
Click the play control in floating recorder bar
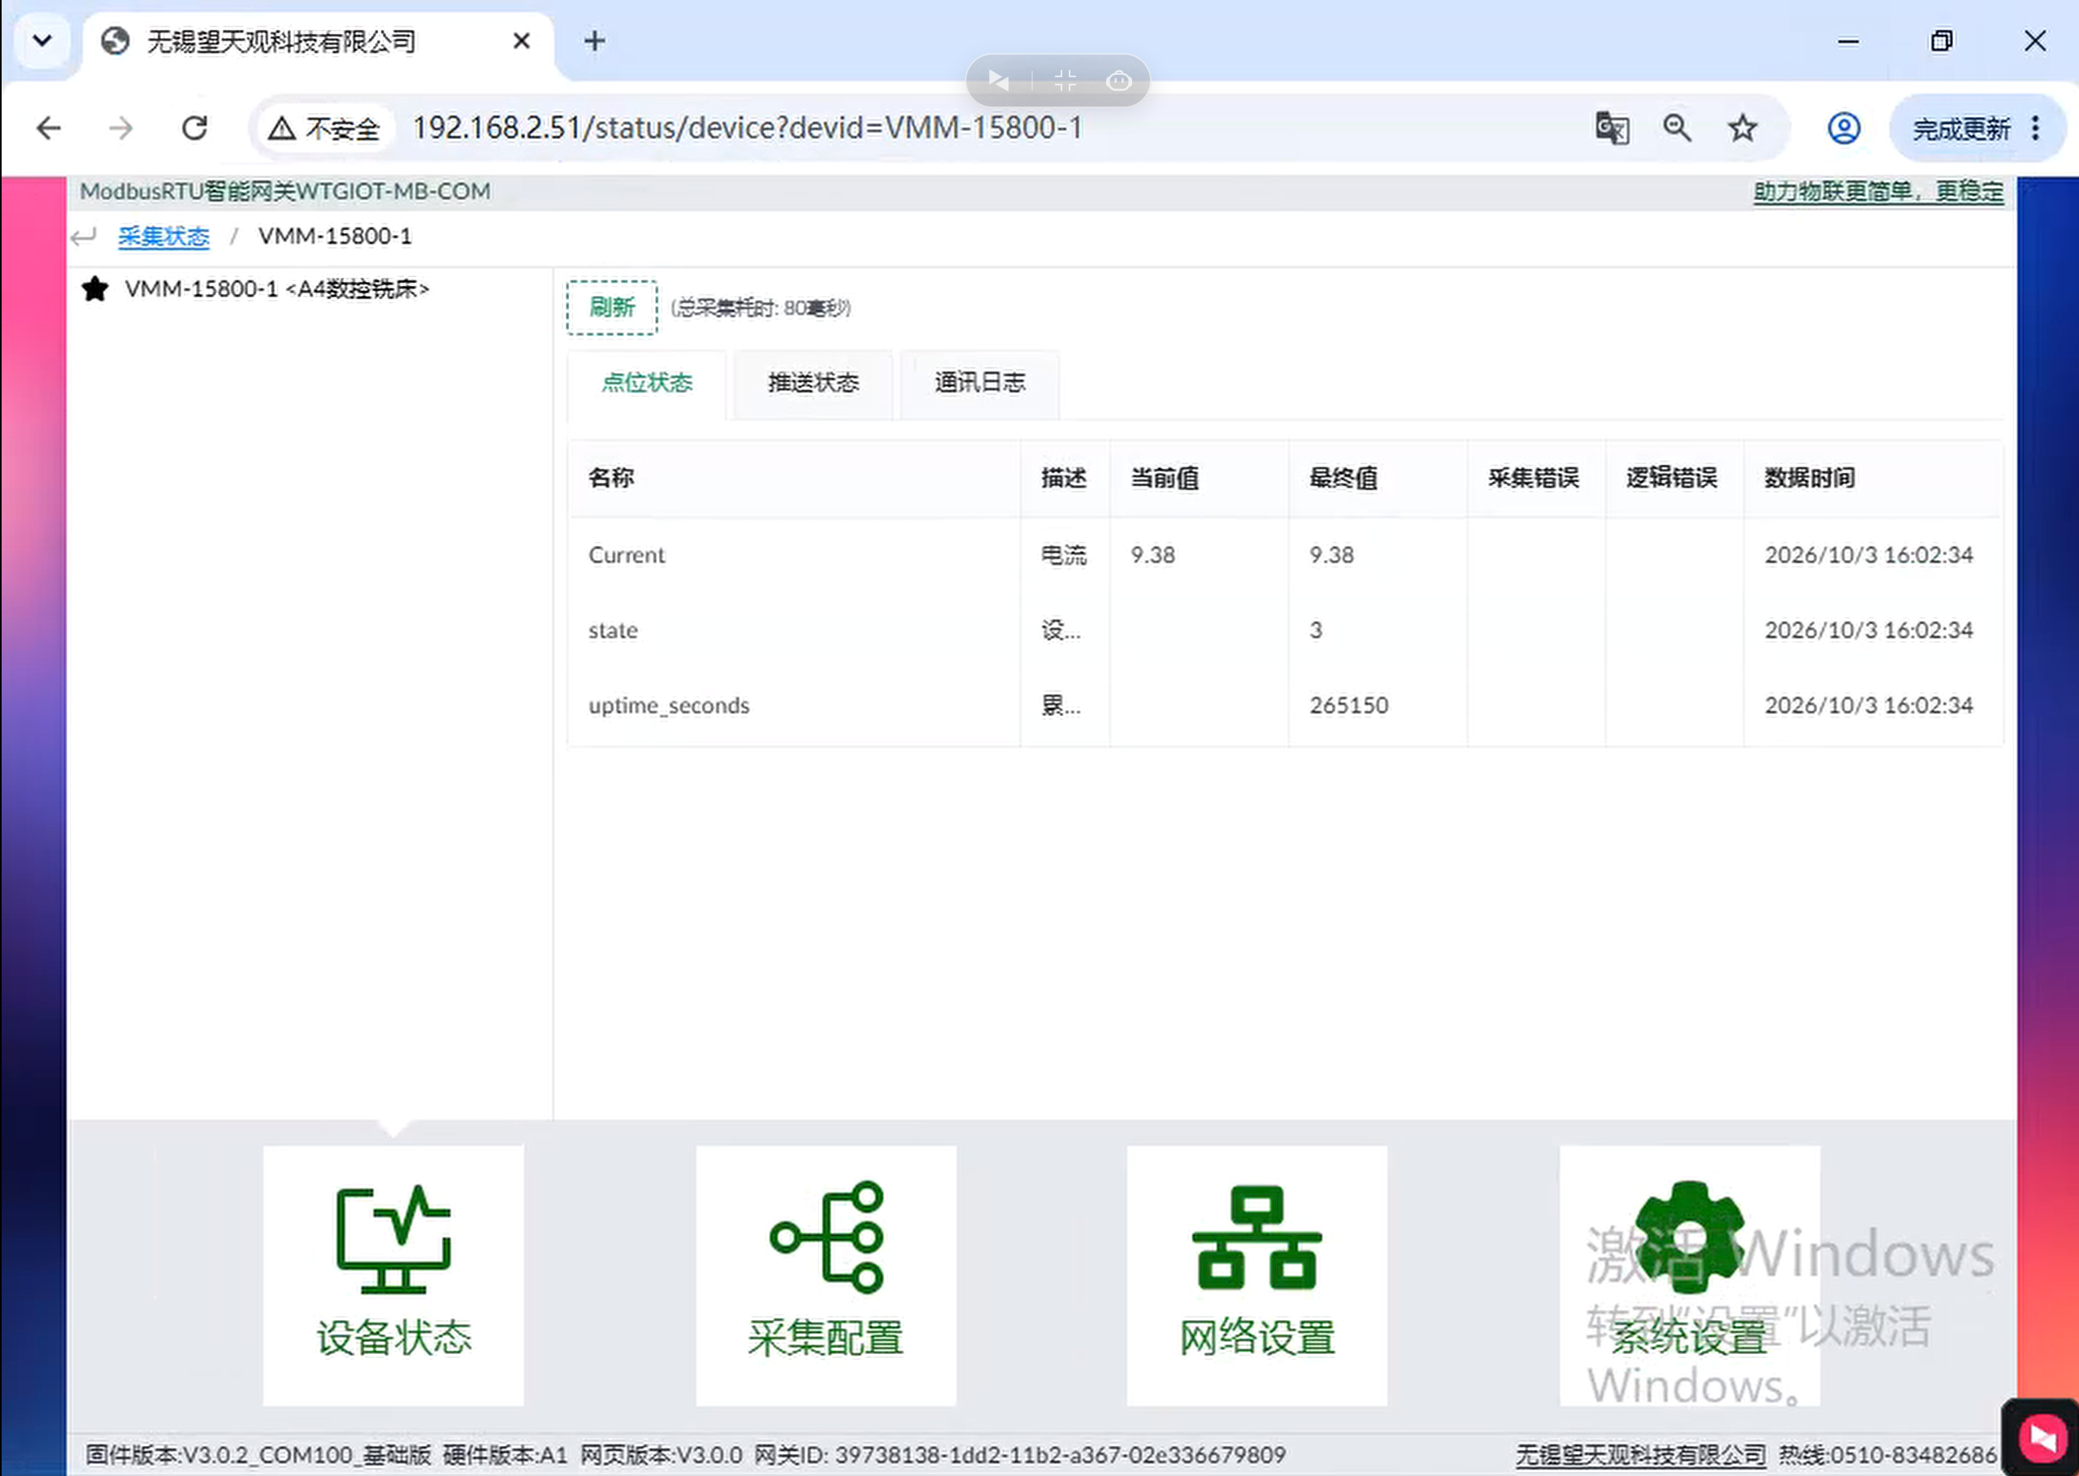click(x=999, y=82)
